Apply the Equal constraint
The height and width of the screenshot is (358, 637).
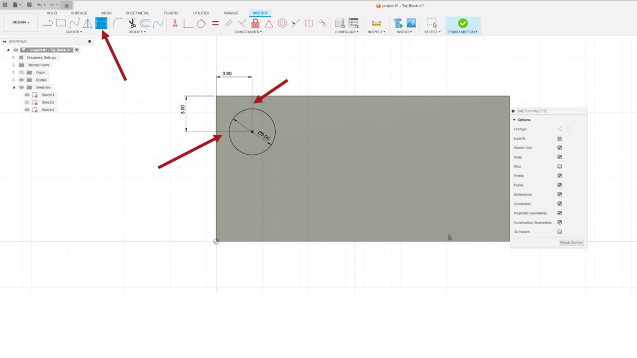click(215, 23)
